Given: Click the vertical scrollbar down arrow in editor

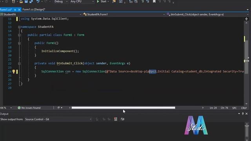Looking at the screenshot, I should (x=246, y=104).
